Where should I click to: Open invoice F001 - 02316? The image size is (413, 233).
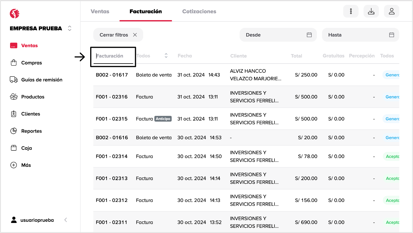[112, 97]
